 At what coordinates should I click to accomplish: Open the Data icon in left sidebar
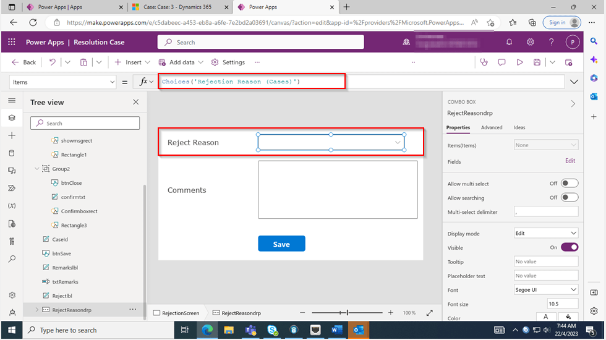pos(12,153)
